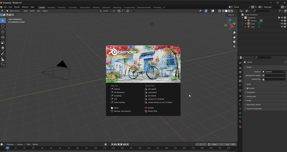Click the hand pan view icon
This screenshot has width=287, height=152.
click(234, 37)
